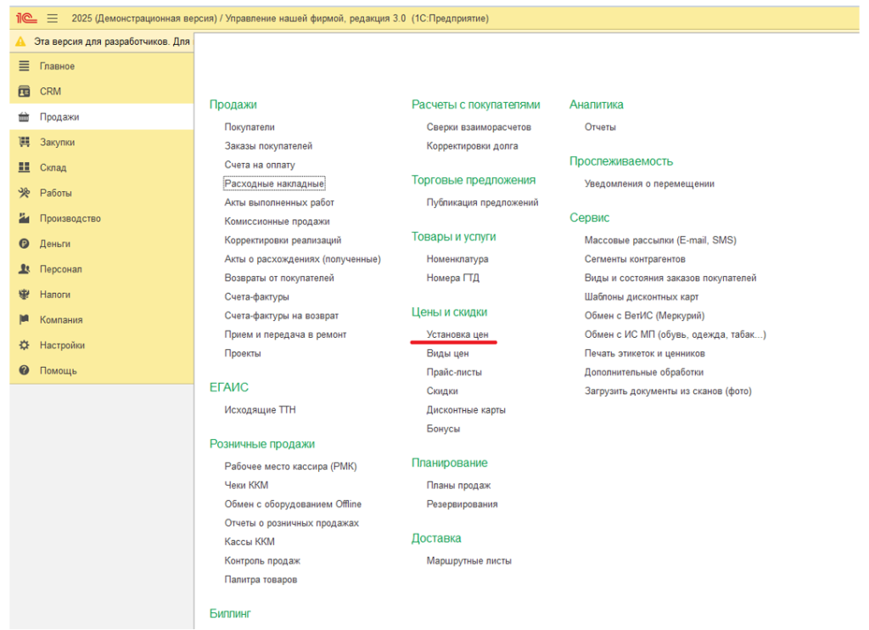Open Корректировки долга

click(472, 146)
